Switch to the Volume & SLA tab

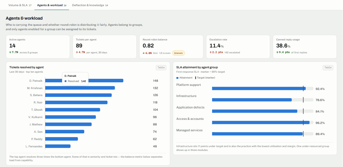tap(20, 5)
